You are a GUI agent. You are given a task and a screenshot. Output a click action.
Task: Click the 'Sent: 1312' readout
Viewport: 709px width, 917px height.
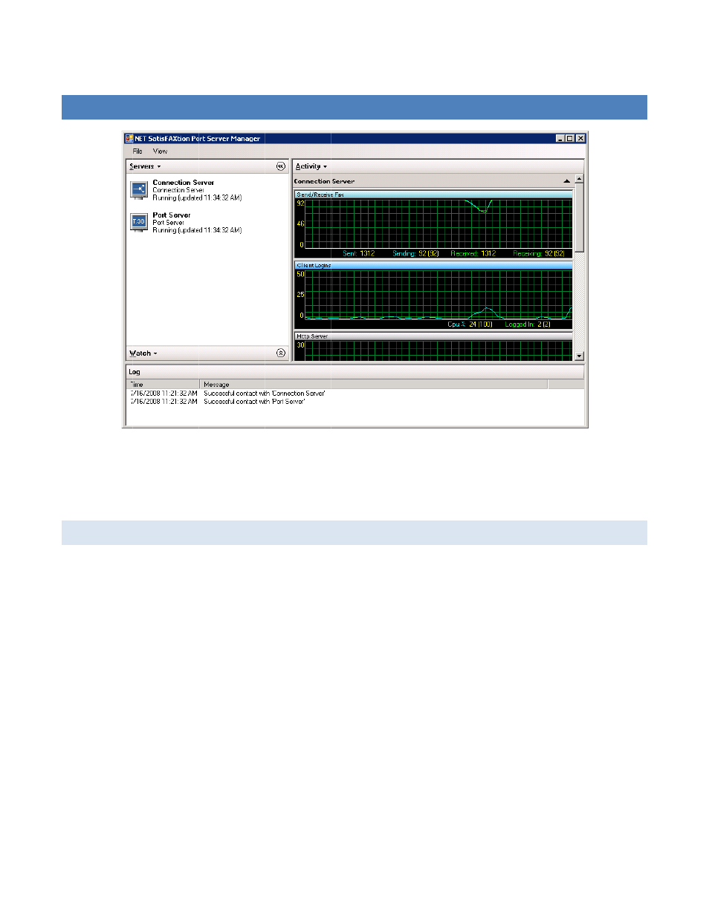[x=359, y=254]
